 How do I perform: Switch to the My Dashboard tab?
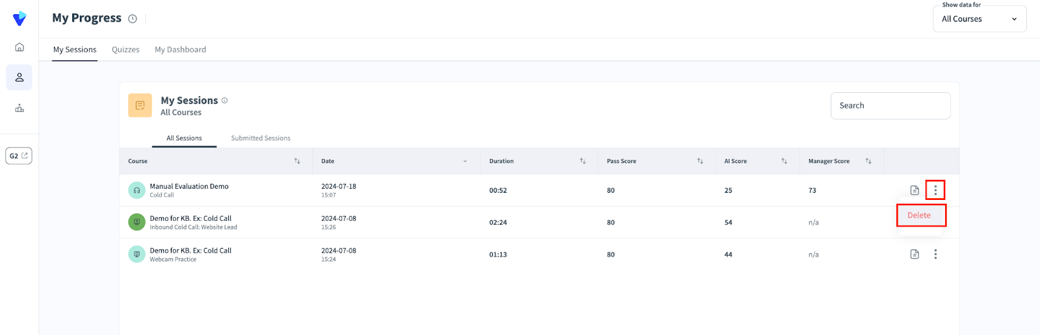click(x=180, y=49)
